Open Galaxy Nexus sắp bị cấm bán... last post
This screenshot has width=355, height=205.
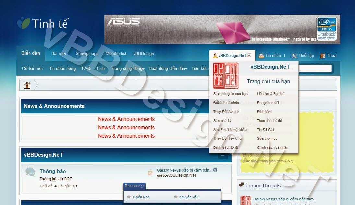coord(184,170)
